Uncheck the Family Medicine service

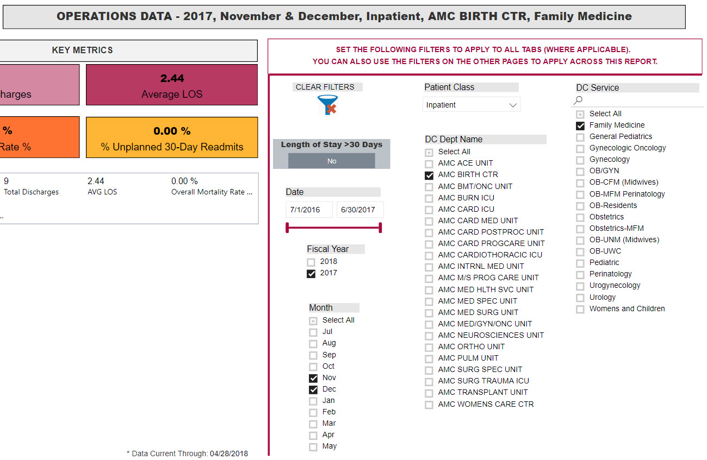580,125
